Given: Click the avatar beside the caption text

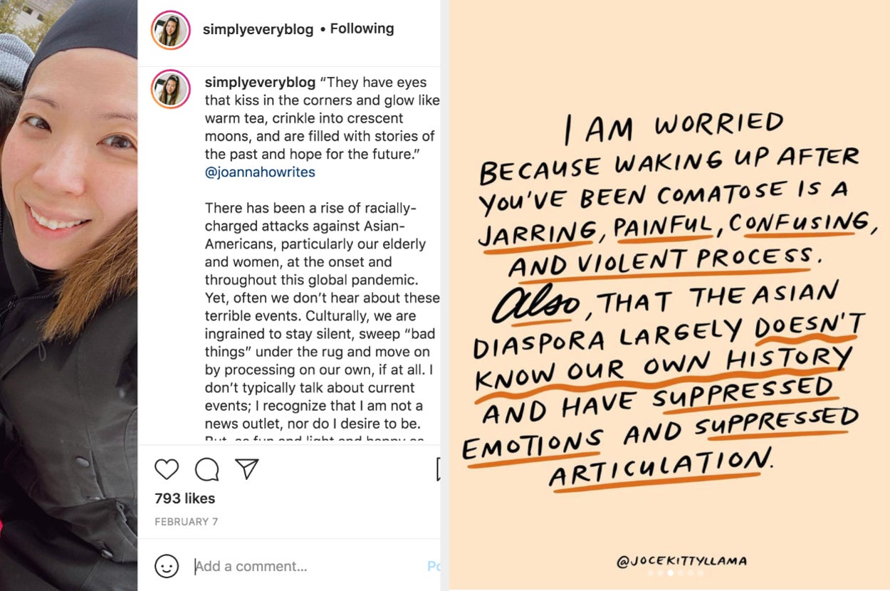Looking at the screenshot, I should (x=170, y=89).
